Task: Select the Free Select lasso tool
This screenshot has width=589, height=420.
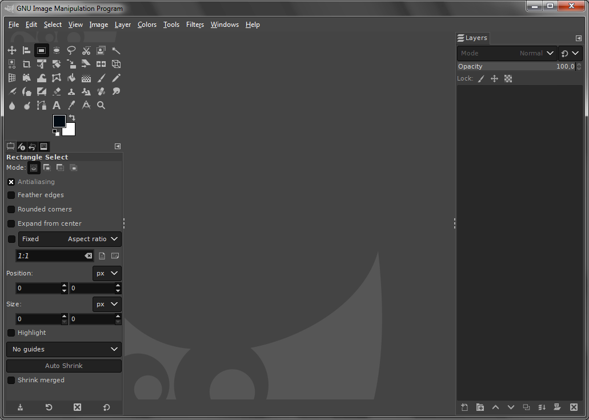Action: [x=71, y=50]
